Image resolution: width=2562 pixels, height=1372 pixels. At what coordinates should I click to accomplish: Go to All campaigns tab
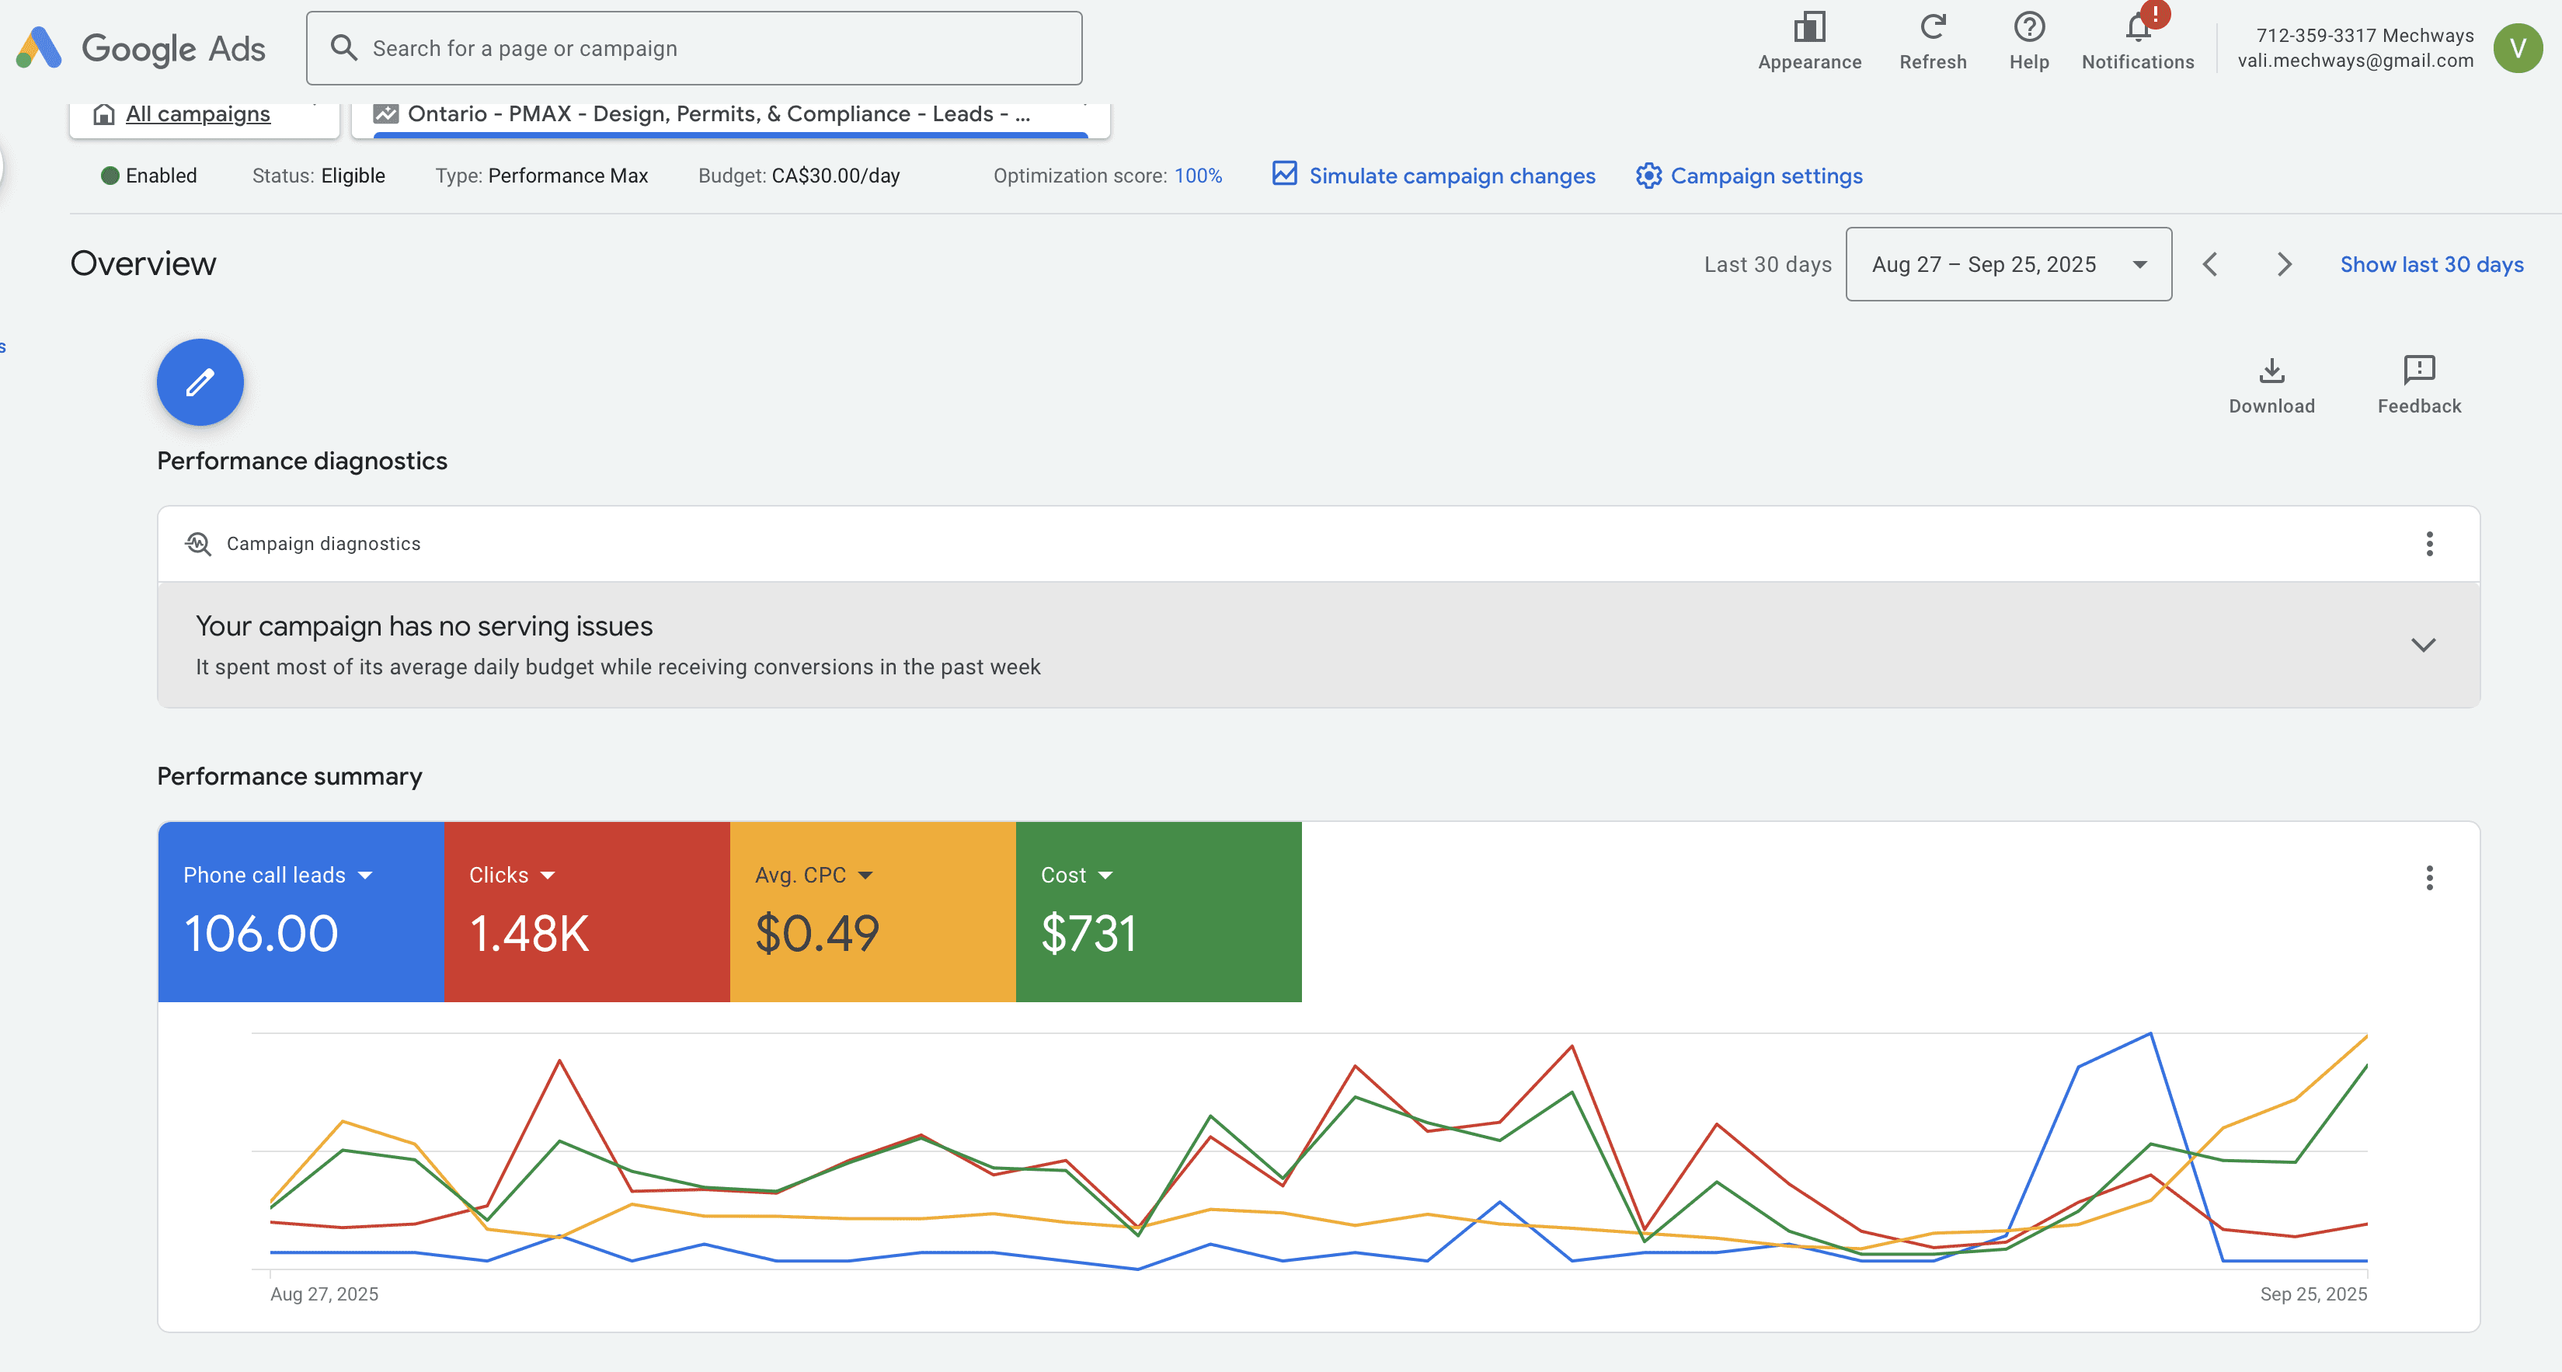(197, 114)
